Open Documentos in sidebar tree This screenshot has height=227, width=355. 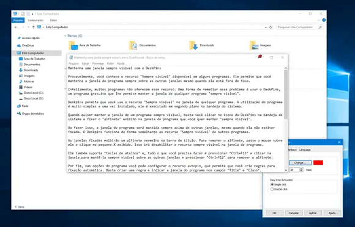32,65
